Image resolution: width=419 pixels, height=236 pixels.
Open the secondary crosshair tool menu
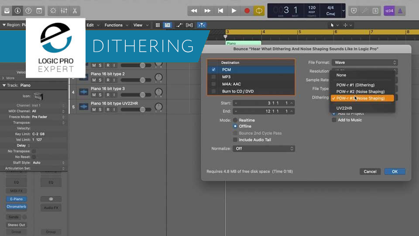point(348,25)
